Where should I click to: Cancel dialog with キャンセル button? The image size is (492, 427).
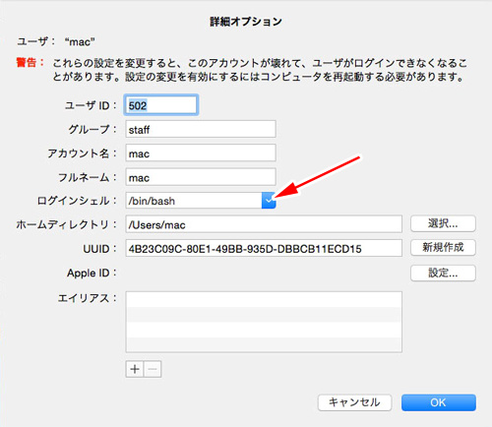click(x=354, y=402)
